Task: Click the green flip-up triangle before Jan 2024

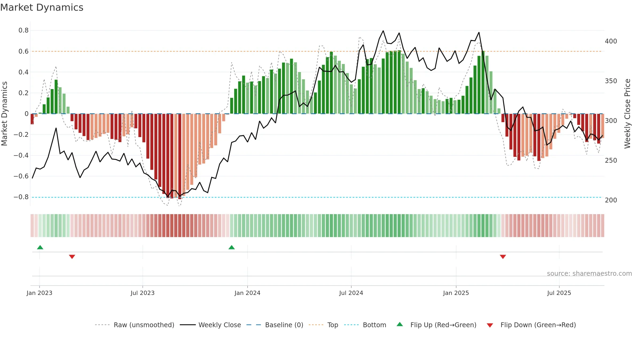Action: [232, 247]
